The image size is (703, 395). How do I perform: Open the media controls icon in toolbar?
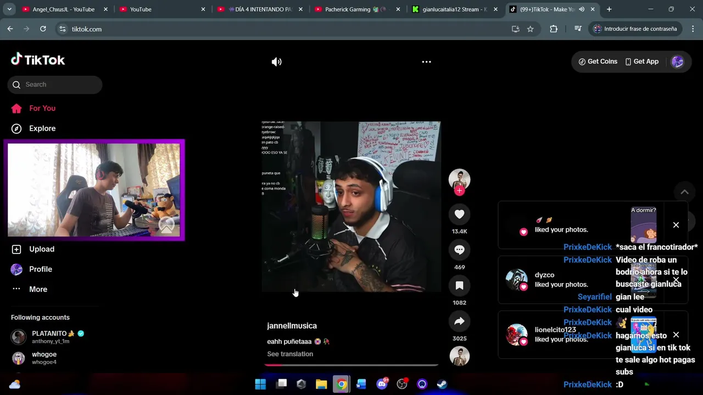pos(578,29)
